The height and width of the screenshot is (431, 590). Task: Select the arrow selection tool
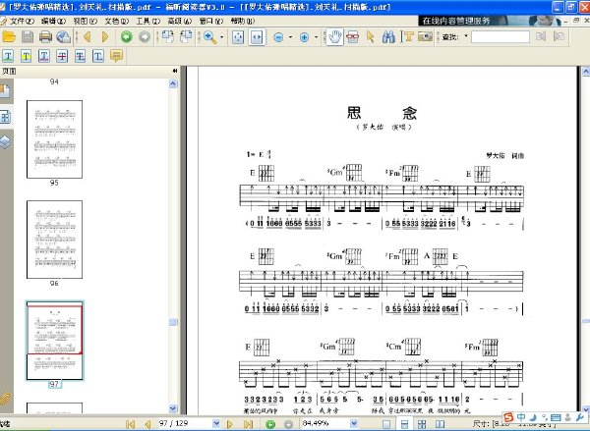[x=371, y=37]
